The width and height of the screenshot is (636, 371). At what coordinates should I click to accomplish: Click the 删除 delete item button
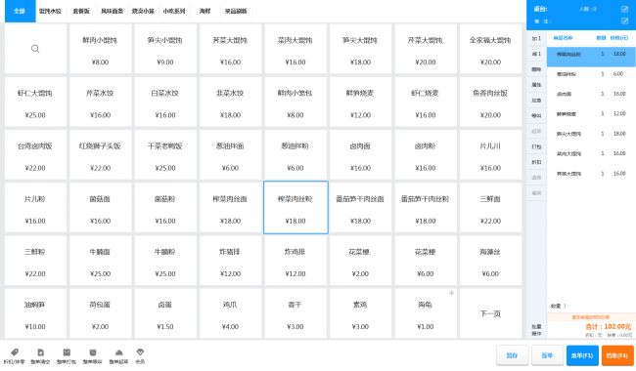point(536,69)
